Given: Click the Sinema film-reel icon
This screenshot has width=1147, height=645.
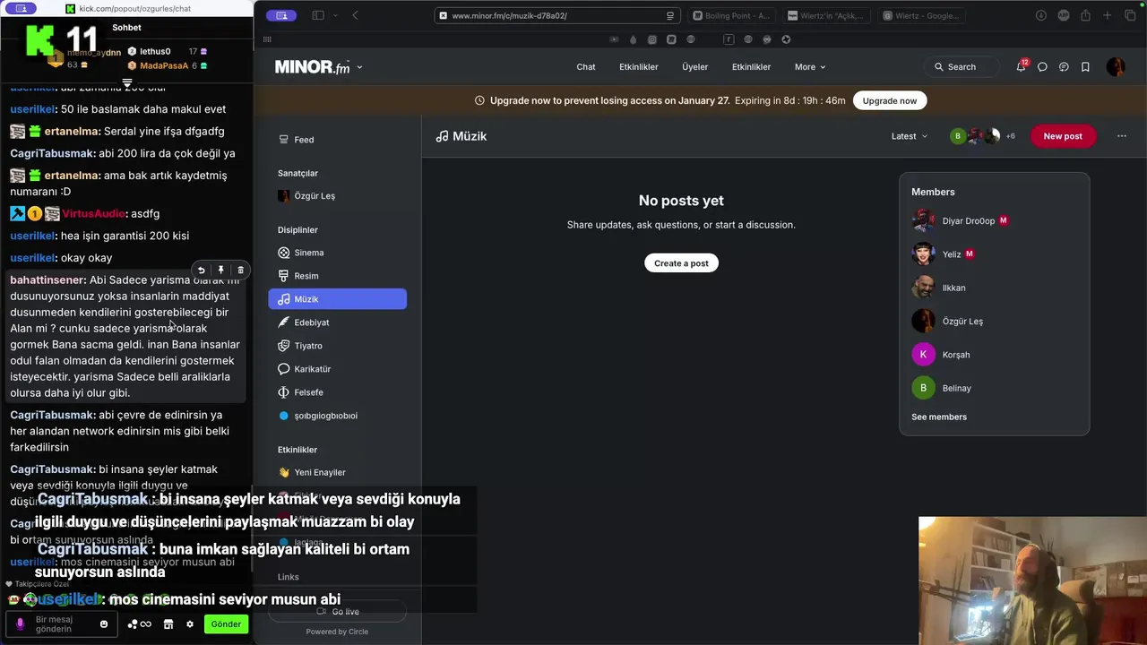Looking at the screenshot, I should [284, 253].
